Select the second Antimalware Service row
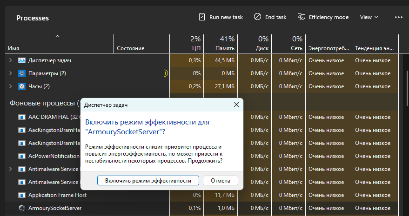 (x=53, y=182)
